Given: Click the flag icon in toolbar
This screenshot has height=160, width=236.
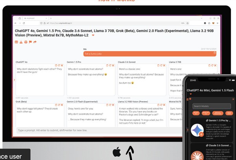Looking at the screenshot, I should (x=30, y=42).
